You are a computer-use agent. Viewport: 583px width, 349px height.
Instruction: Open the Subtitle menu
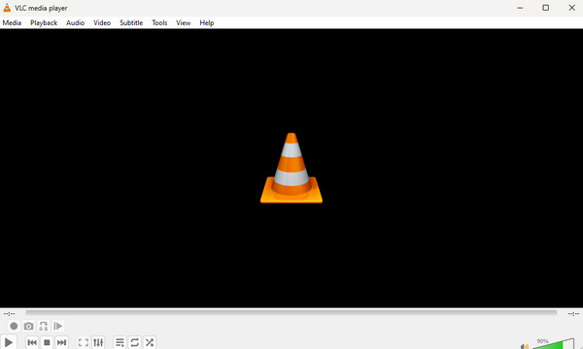point(131,23)
